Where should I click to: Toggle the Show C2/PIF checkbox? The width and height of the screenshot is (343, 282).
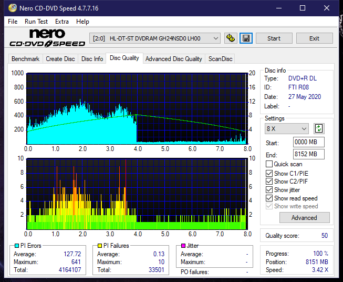click(x=269, y=182)
